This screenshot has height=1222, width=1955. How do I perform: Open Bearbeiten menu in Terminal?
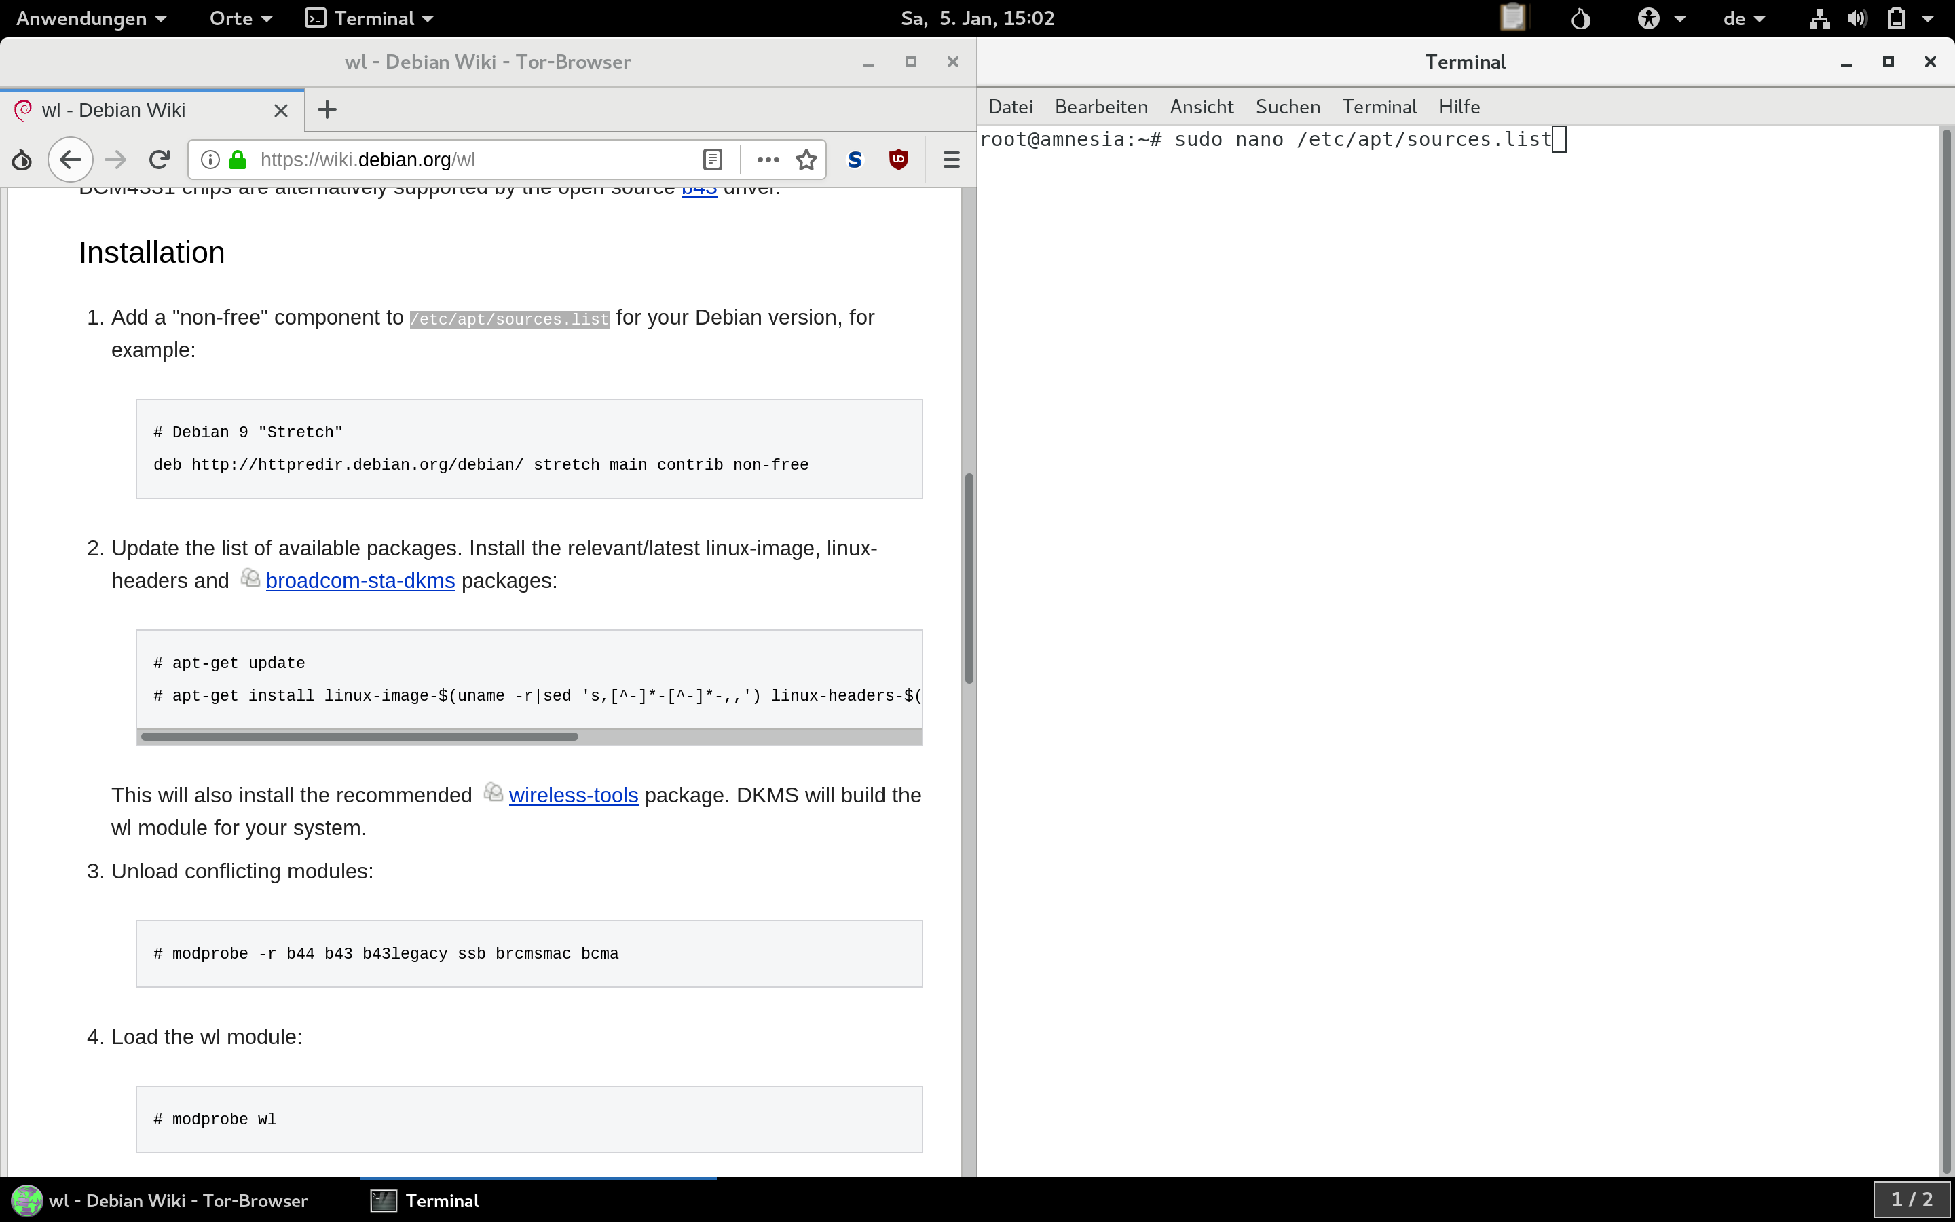click(x=1101, y=107)
